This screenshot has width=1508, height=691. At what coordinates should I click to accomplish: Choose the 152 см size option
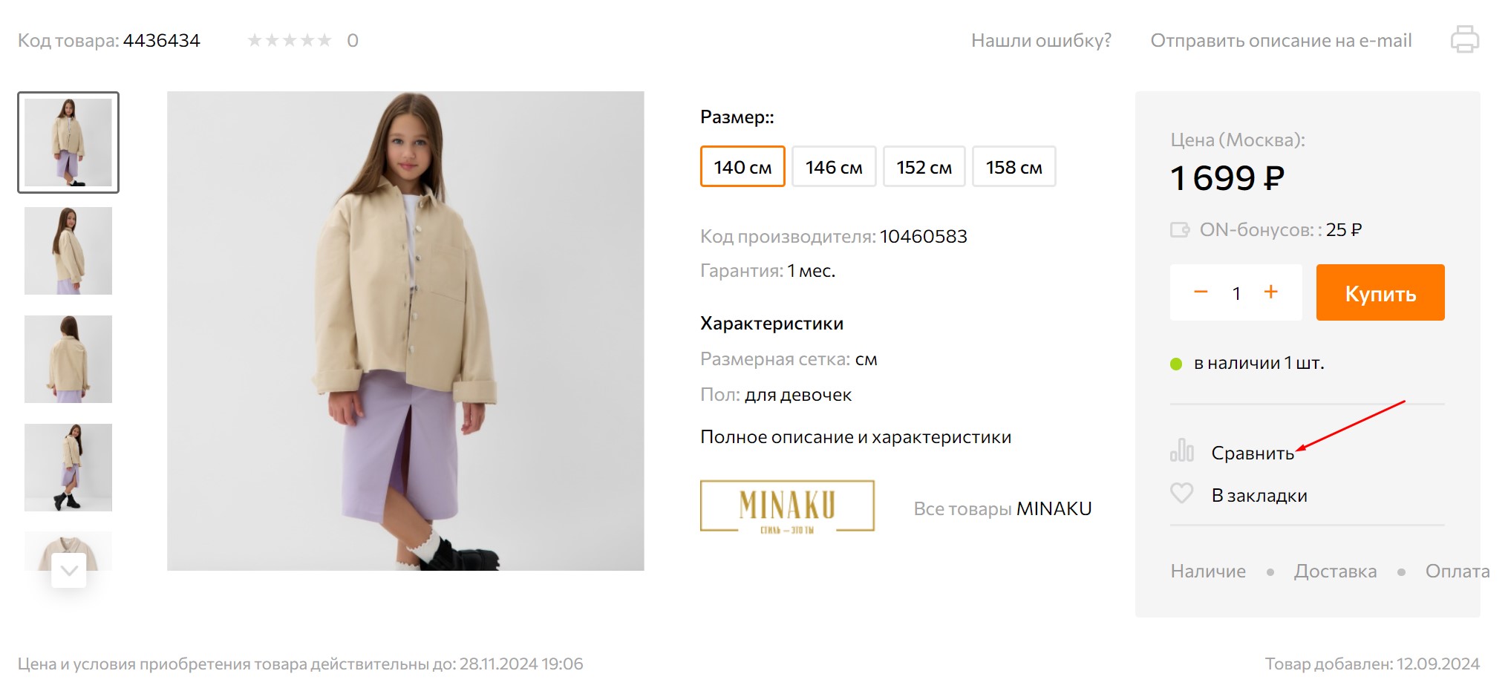point(924,167)
